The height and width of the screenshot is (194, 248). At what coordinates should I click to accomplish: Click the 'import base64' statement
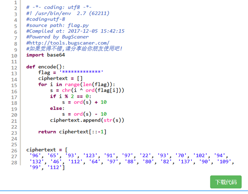pyautogui.click(x=45, y=55)
